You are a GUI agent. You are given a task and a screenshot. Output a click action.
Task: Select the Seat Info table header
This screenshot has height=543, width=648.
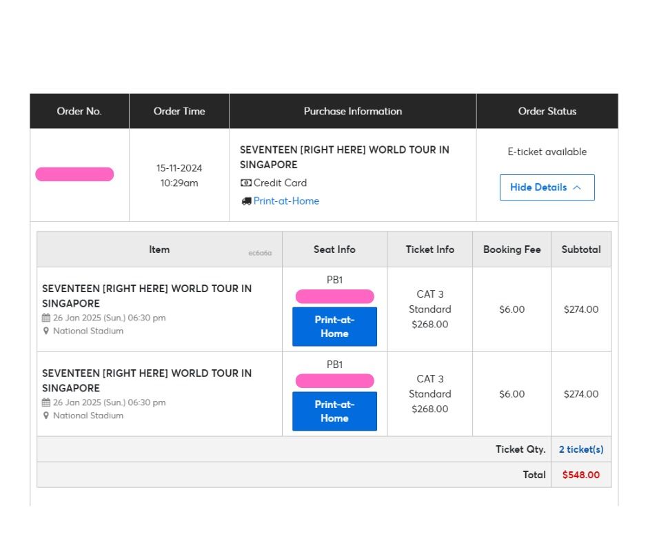[334, 249]
